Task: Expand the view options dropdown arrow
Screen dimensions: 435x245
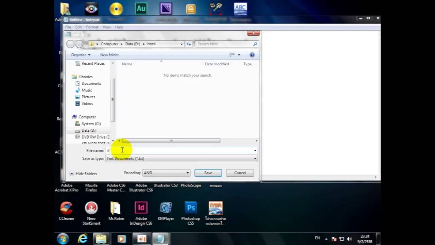Action: coord(239,55)
